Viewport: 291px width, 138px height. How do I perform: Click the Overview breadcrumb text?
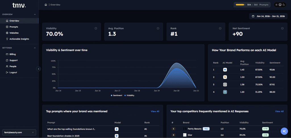click(x=55, y=5)
